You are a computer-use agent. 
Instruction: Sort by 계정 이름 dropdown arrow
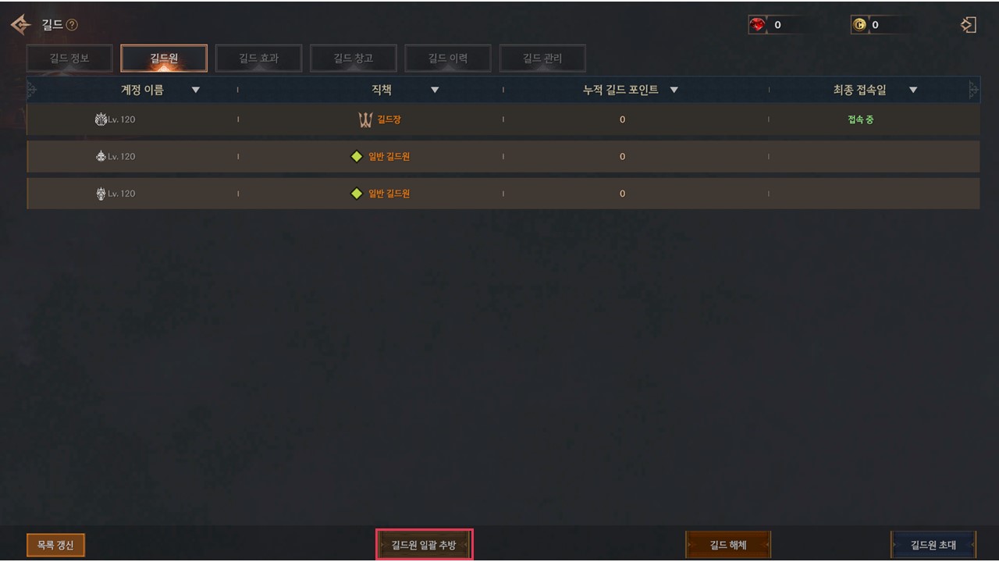coord(196,90)
